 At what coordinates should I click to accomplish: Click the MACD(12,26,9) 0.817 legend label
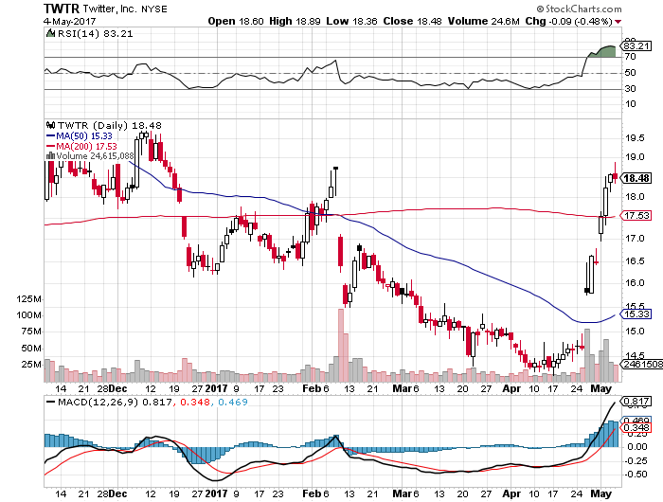(115, 403)
